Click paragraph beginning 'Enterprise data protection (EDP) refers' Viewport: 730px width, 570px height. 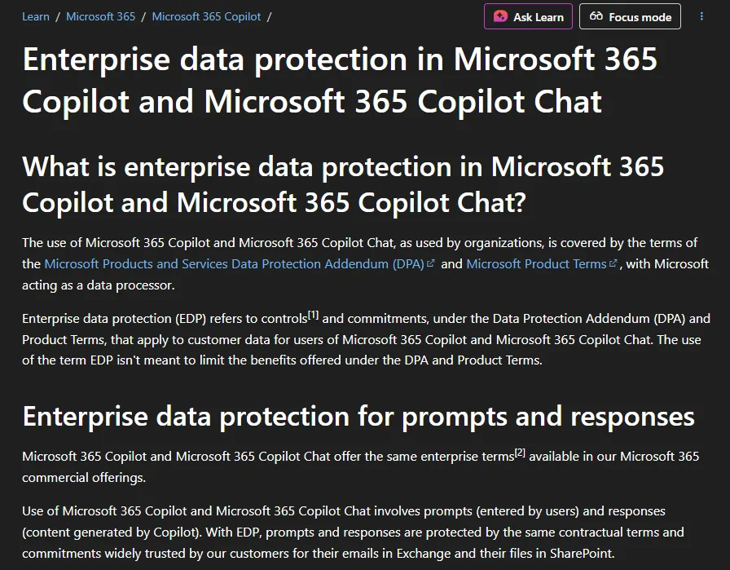(x=366, y=339)
